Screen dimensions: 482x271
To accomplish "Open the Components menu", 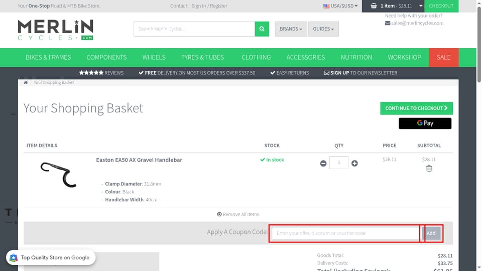I will 106,57.
